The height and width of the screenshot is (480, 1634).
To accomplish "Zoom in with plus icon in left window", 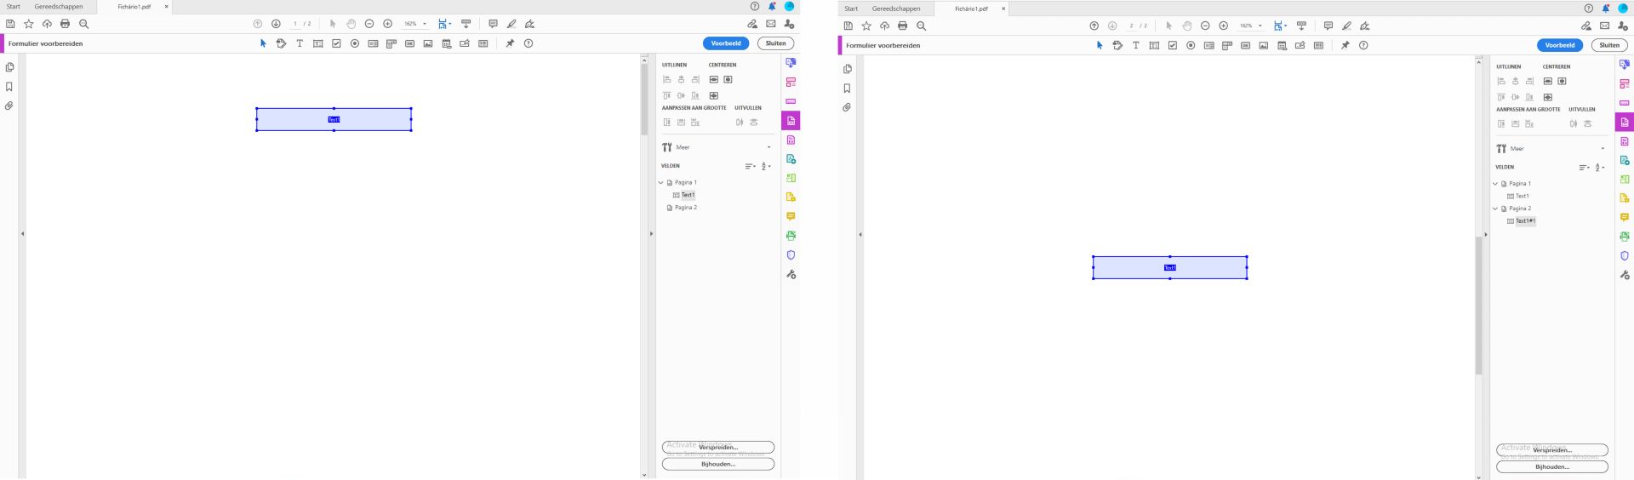I will coord(388,24).
